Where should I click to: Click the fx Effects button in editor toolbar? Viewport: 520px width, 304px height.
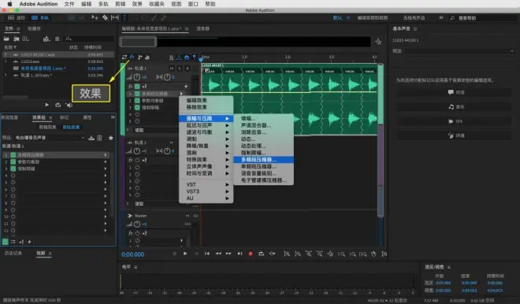(132, 57)
